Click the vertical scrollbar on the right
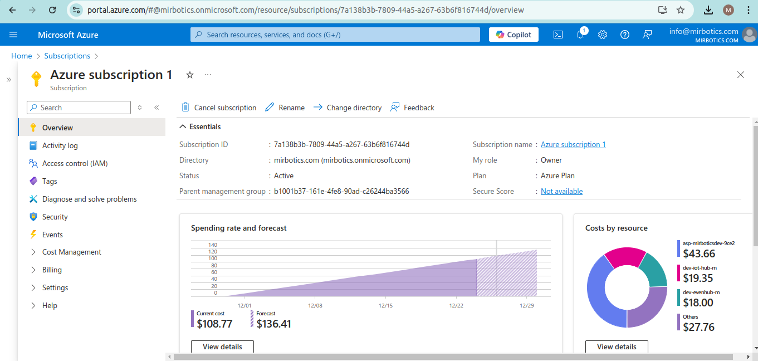 755,186
